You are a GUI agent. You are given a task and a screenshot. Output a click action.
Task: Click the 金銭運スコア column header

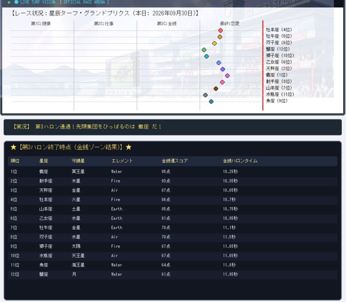click(175, 161)
